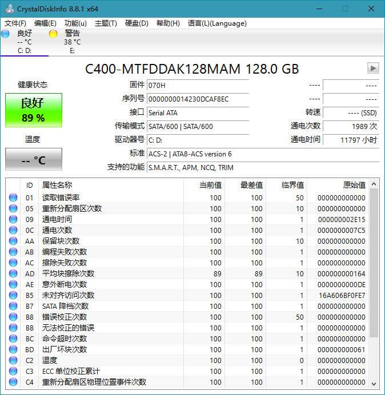
Task: Click the next disk arrow button
Action: click(x=373, y=68)
